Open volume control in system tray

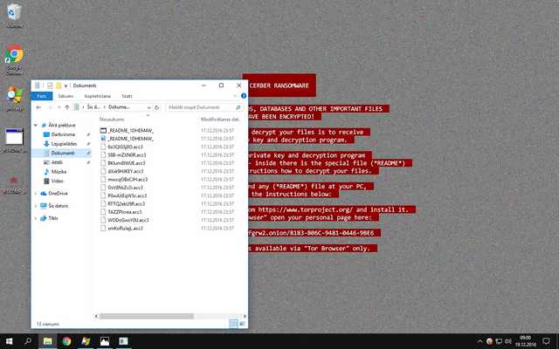[508, 341]
